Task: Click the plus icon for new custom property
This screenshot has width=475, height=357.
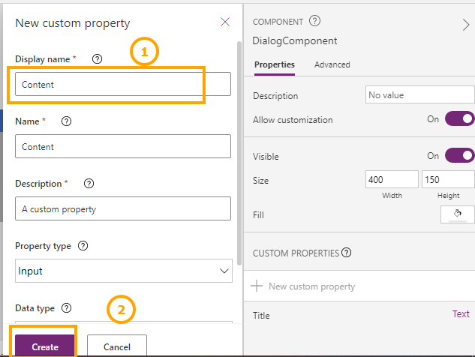Action: (257, 286)
